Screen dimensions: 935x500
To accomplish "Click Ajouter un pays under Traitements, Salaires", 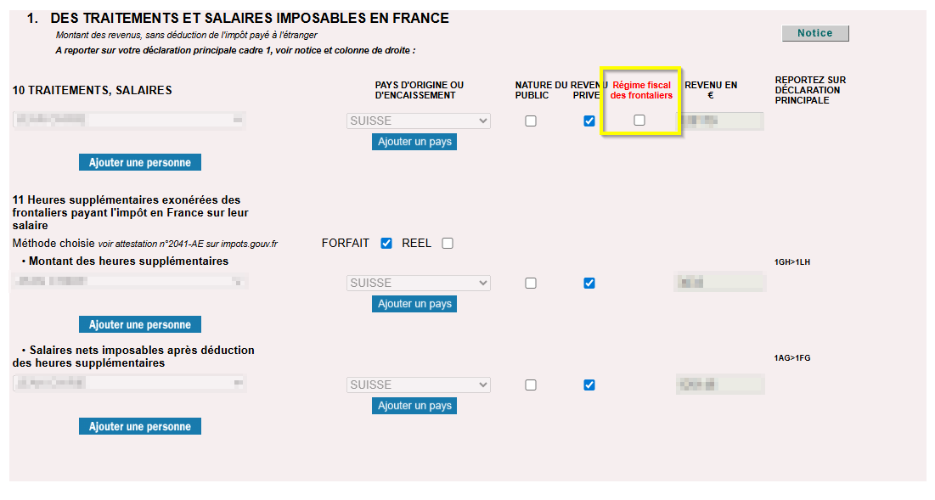I will [414, 142].
